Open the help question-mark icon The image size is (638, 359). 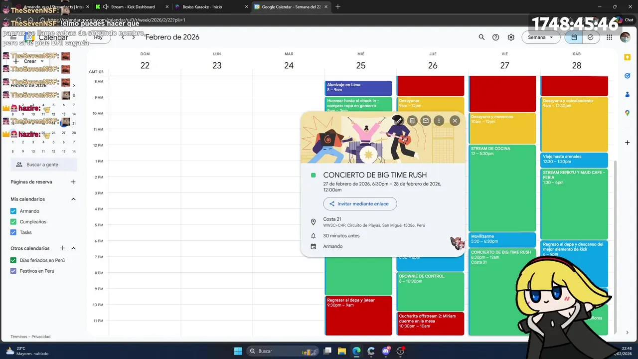pyautogui.click(x=496, y=37)
